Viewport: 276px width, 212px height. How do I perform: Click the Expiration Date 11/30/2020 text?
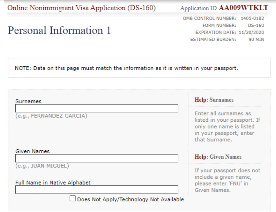tap(229, 32)
